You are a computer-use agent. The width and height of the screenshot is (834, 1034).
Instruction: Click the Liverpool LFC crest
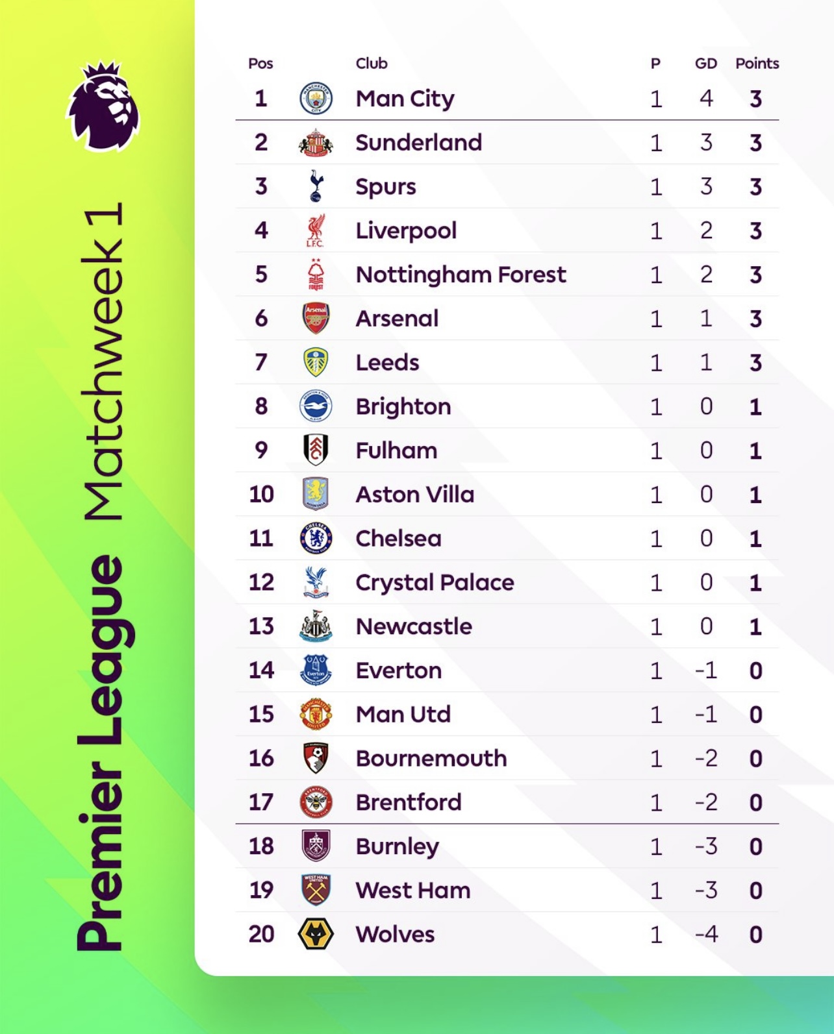click(316, 230)
